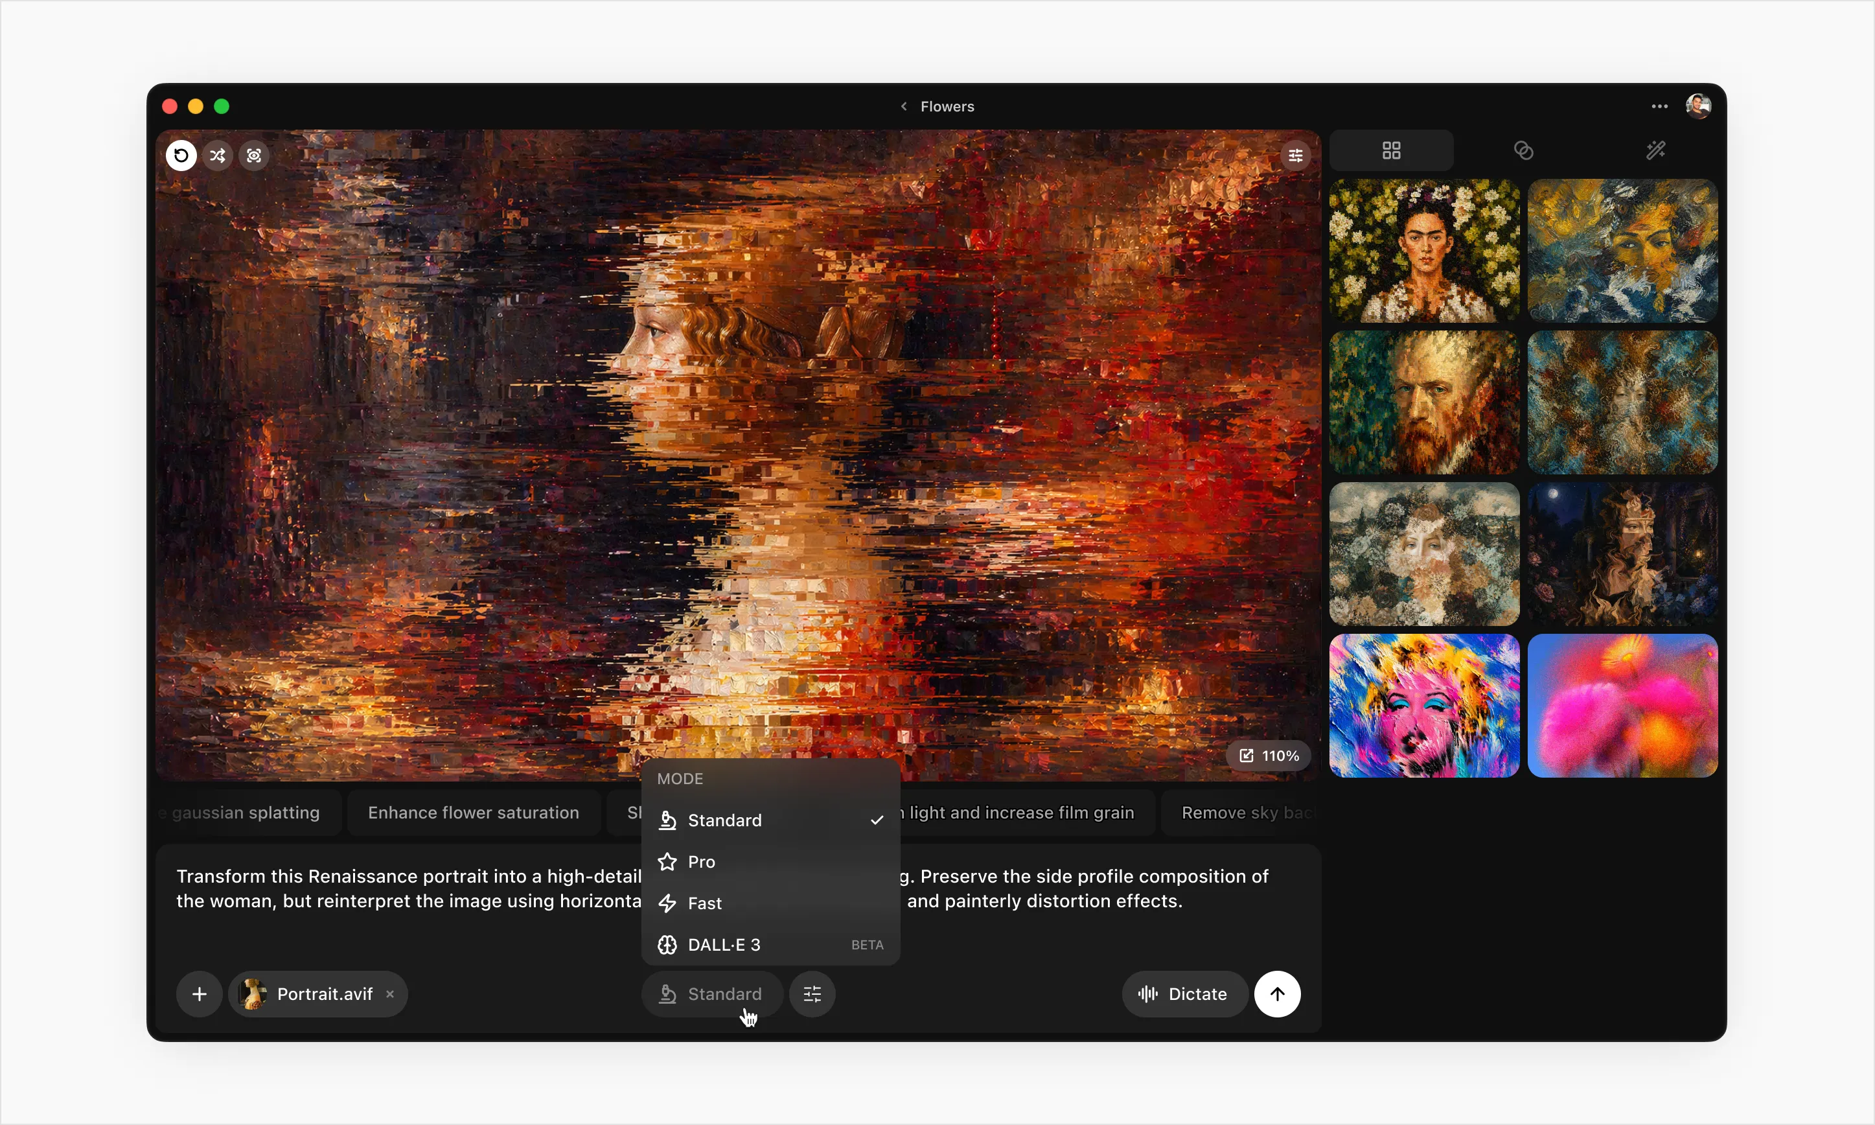Screen dimensions: 1875x1125
Task: Click the Remove sky suggestion chip
Action: point(1240,813)
